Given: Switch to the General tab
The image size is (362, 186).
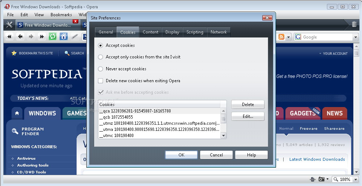Looking at the screenshot, I should pos(106,32).
